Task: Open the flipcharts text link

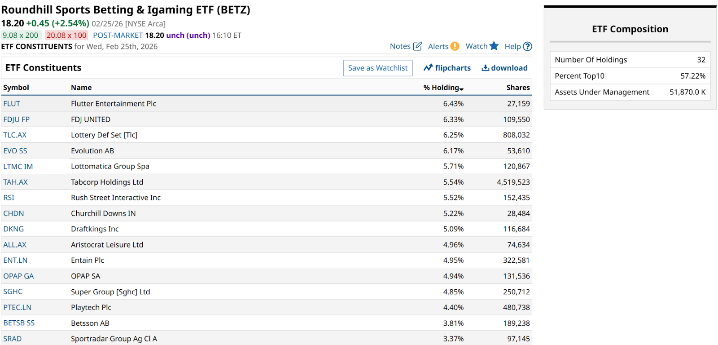Action: coord(453,68)
